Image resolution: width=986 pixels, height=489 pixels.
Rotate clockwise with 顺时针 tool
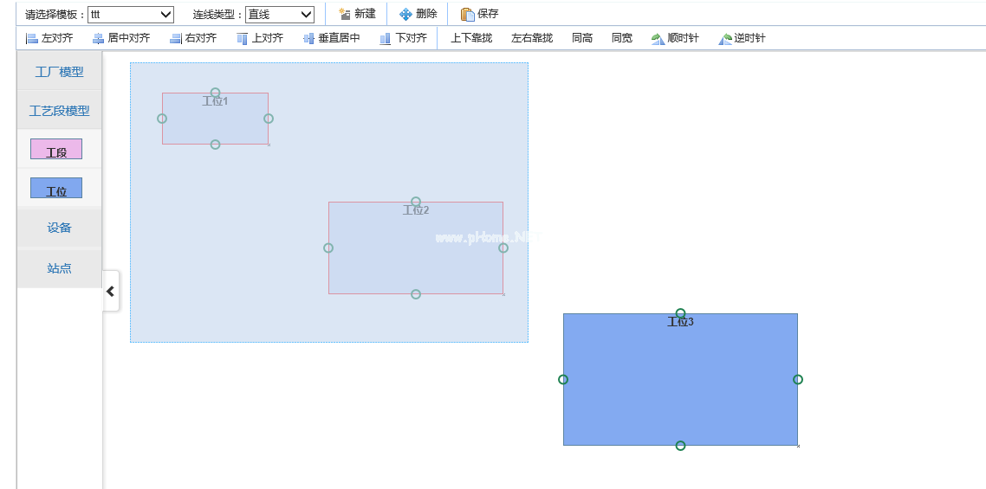point(675,38)
